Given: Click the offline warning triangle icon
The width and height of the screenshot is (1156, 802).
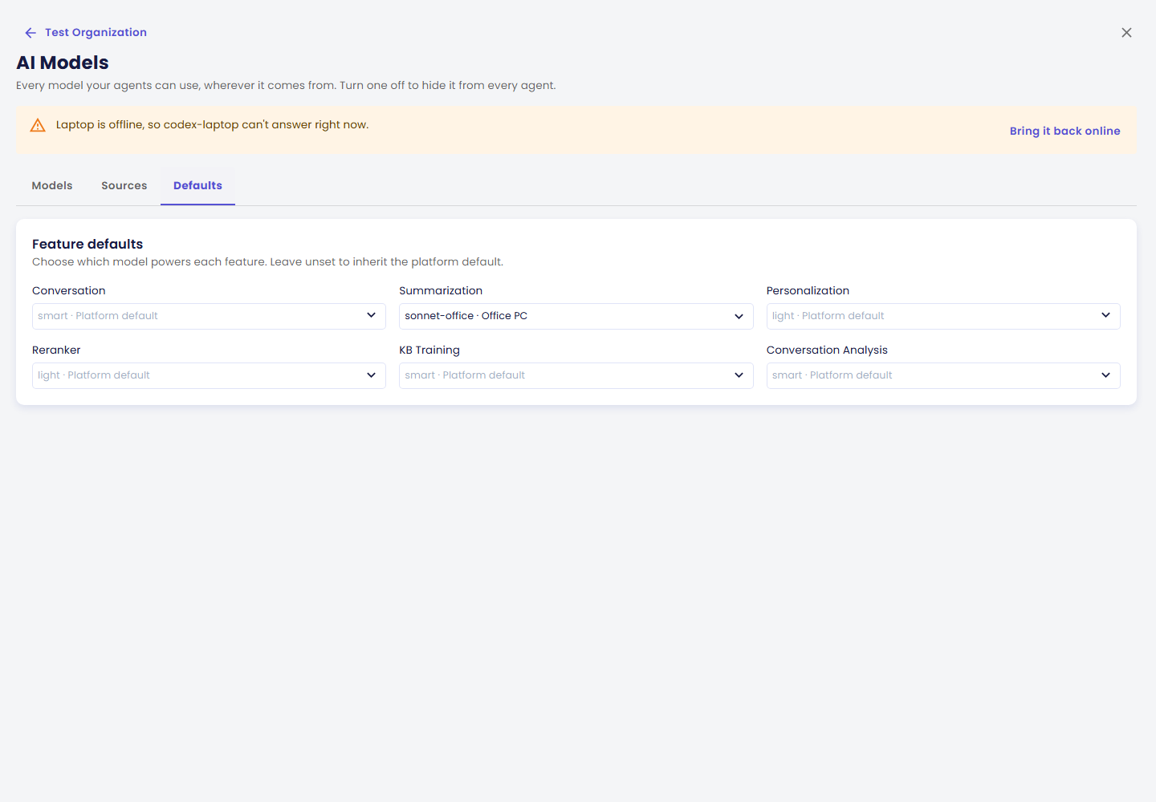Looking at the screenshot, I should pyautogui.click(x=38, y=125).
